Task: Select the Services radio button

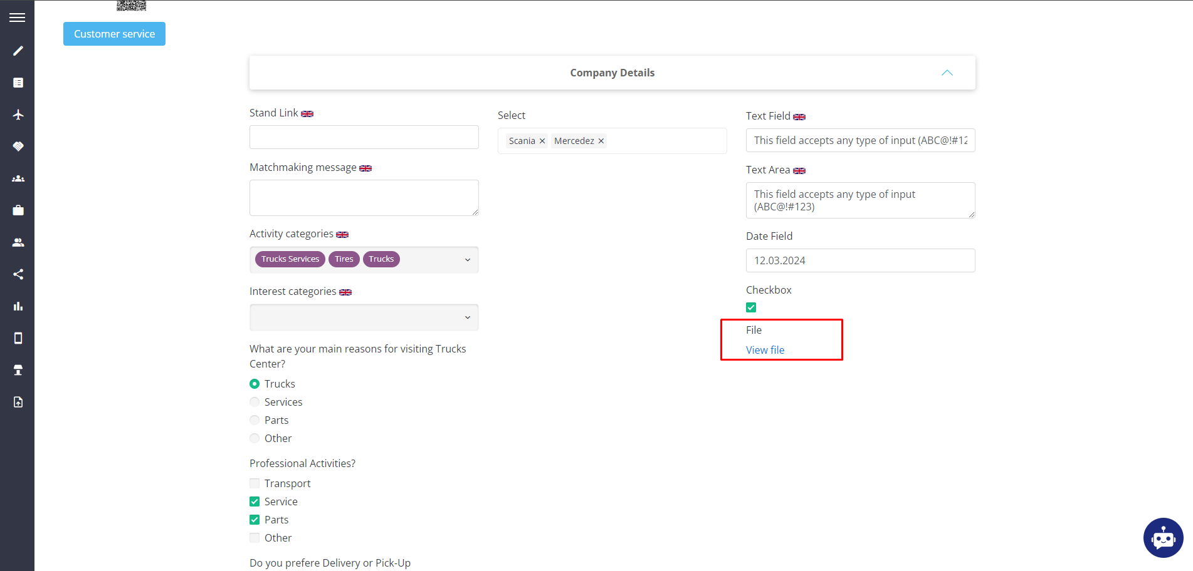Action: pyautogui.click(x=255, y=401)
